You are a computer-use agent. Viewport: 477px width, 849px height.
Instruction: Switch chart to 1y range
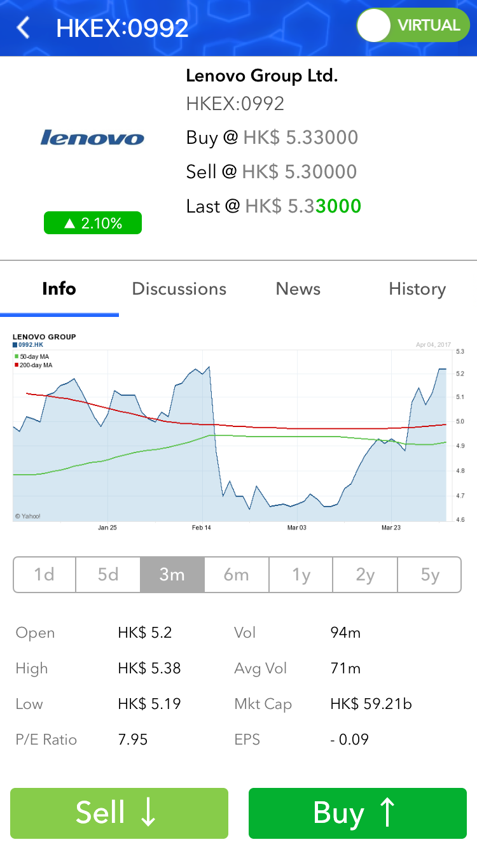pyautogui.click(x=301, y=575)
